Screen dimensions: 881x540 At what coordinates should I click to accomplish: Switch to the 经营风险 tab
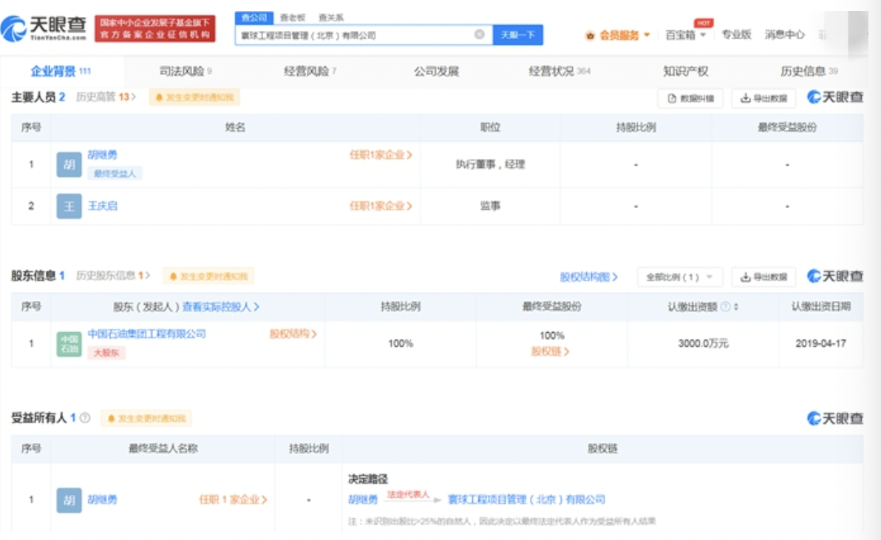310,71
